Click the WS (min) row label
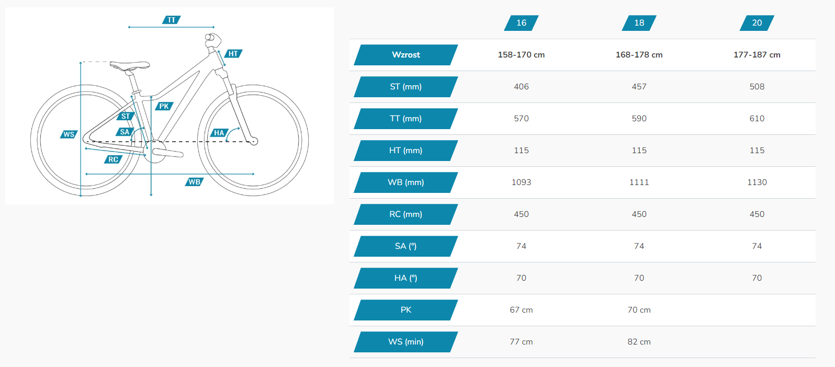The height and width of the screenshot is (367, 835). (x=406, y=342)
